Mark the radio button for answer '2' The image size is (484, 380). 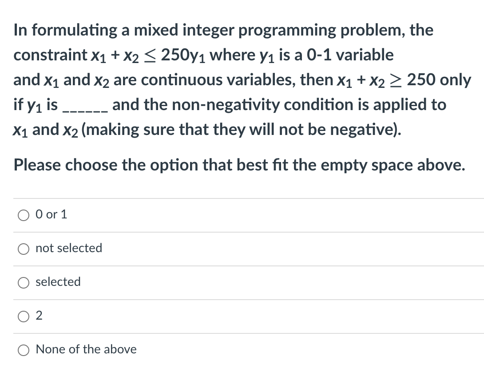24,316
